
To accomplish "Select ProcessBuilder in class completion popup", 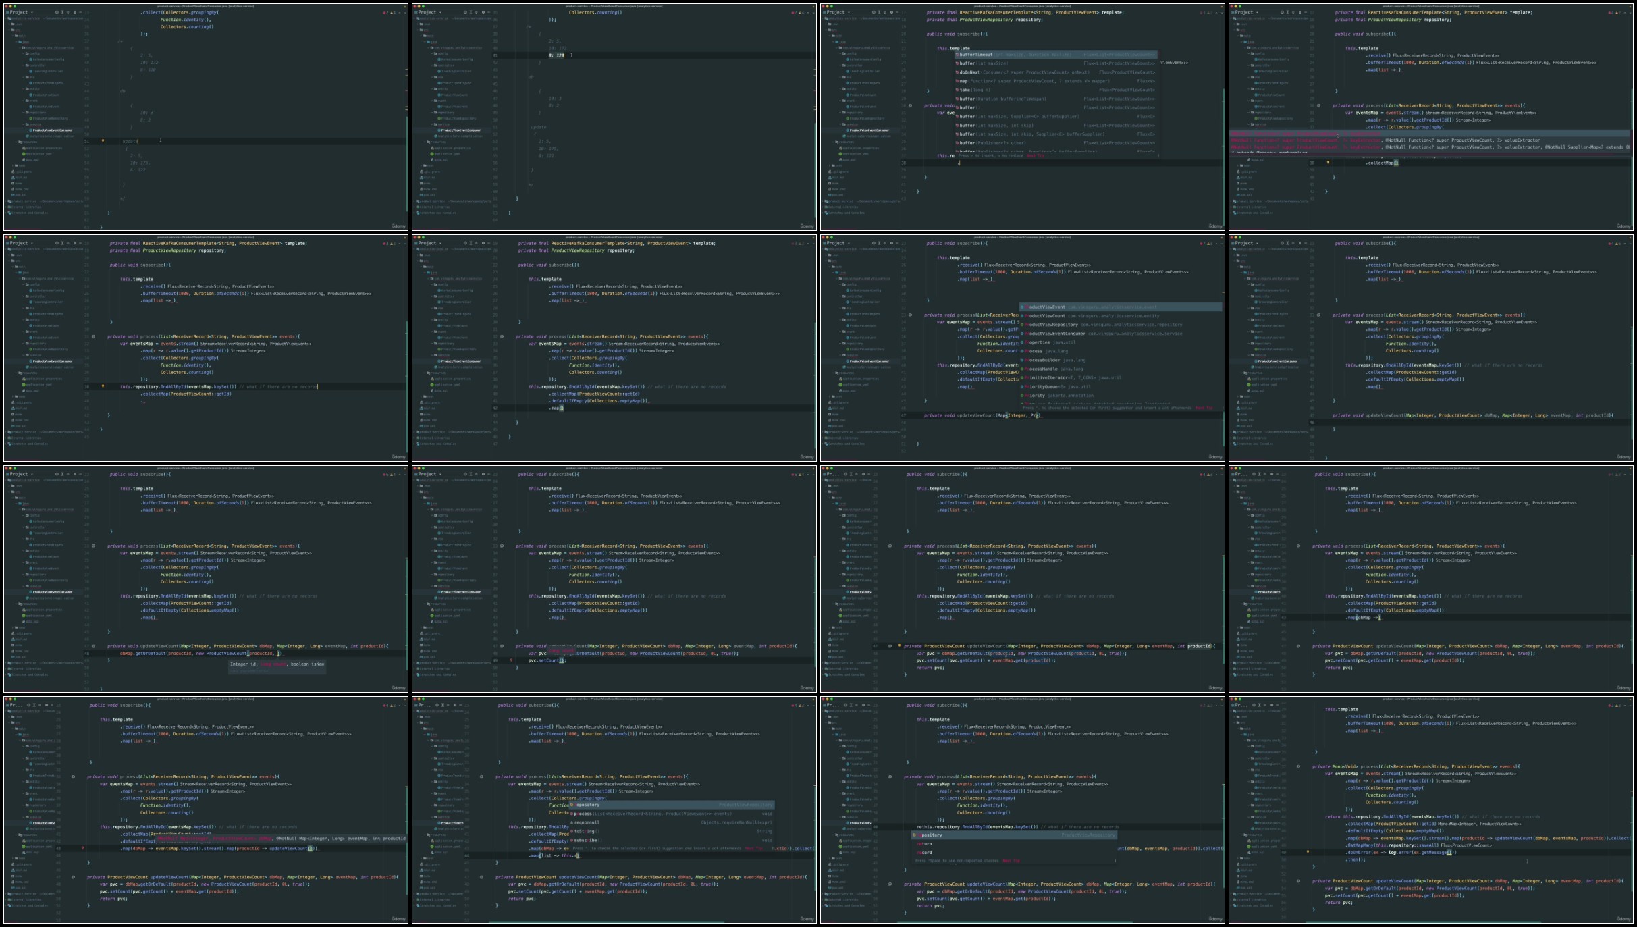I will (x=1121, y=360).
